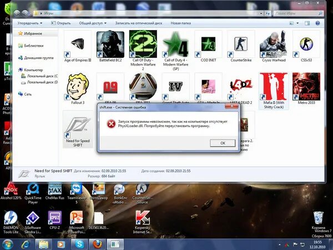Click Записать на оптический диск

pyautogui.click(x=138, y=23)
